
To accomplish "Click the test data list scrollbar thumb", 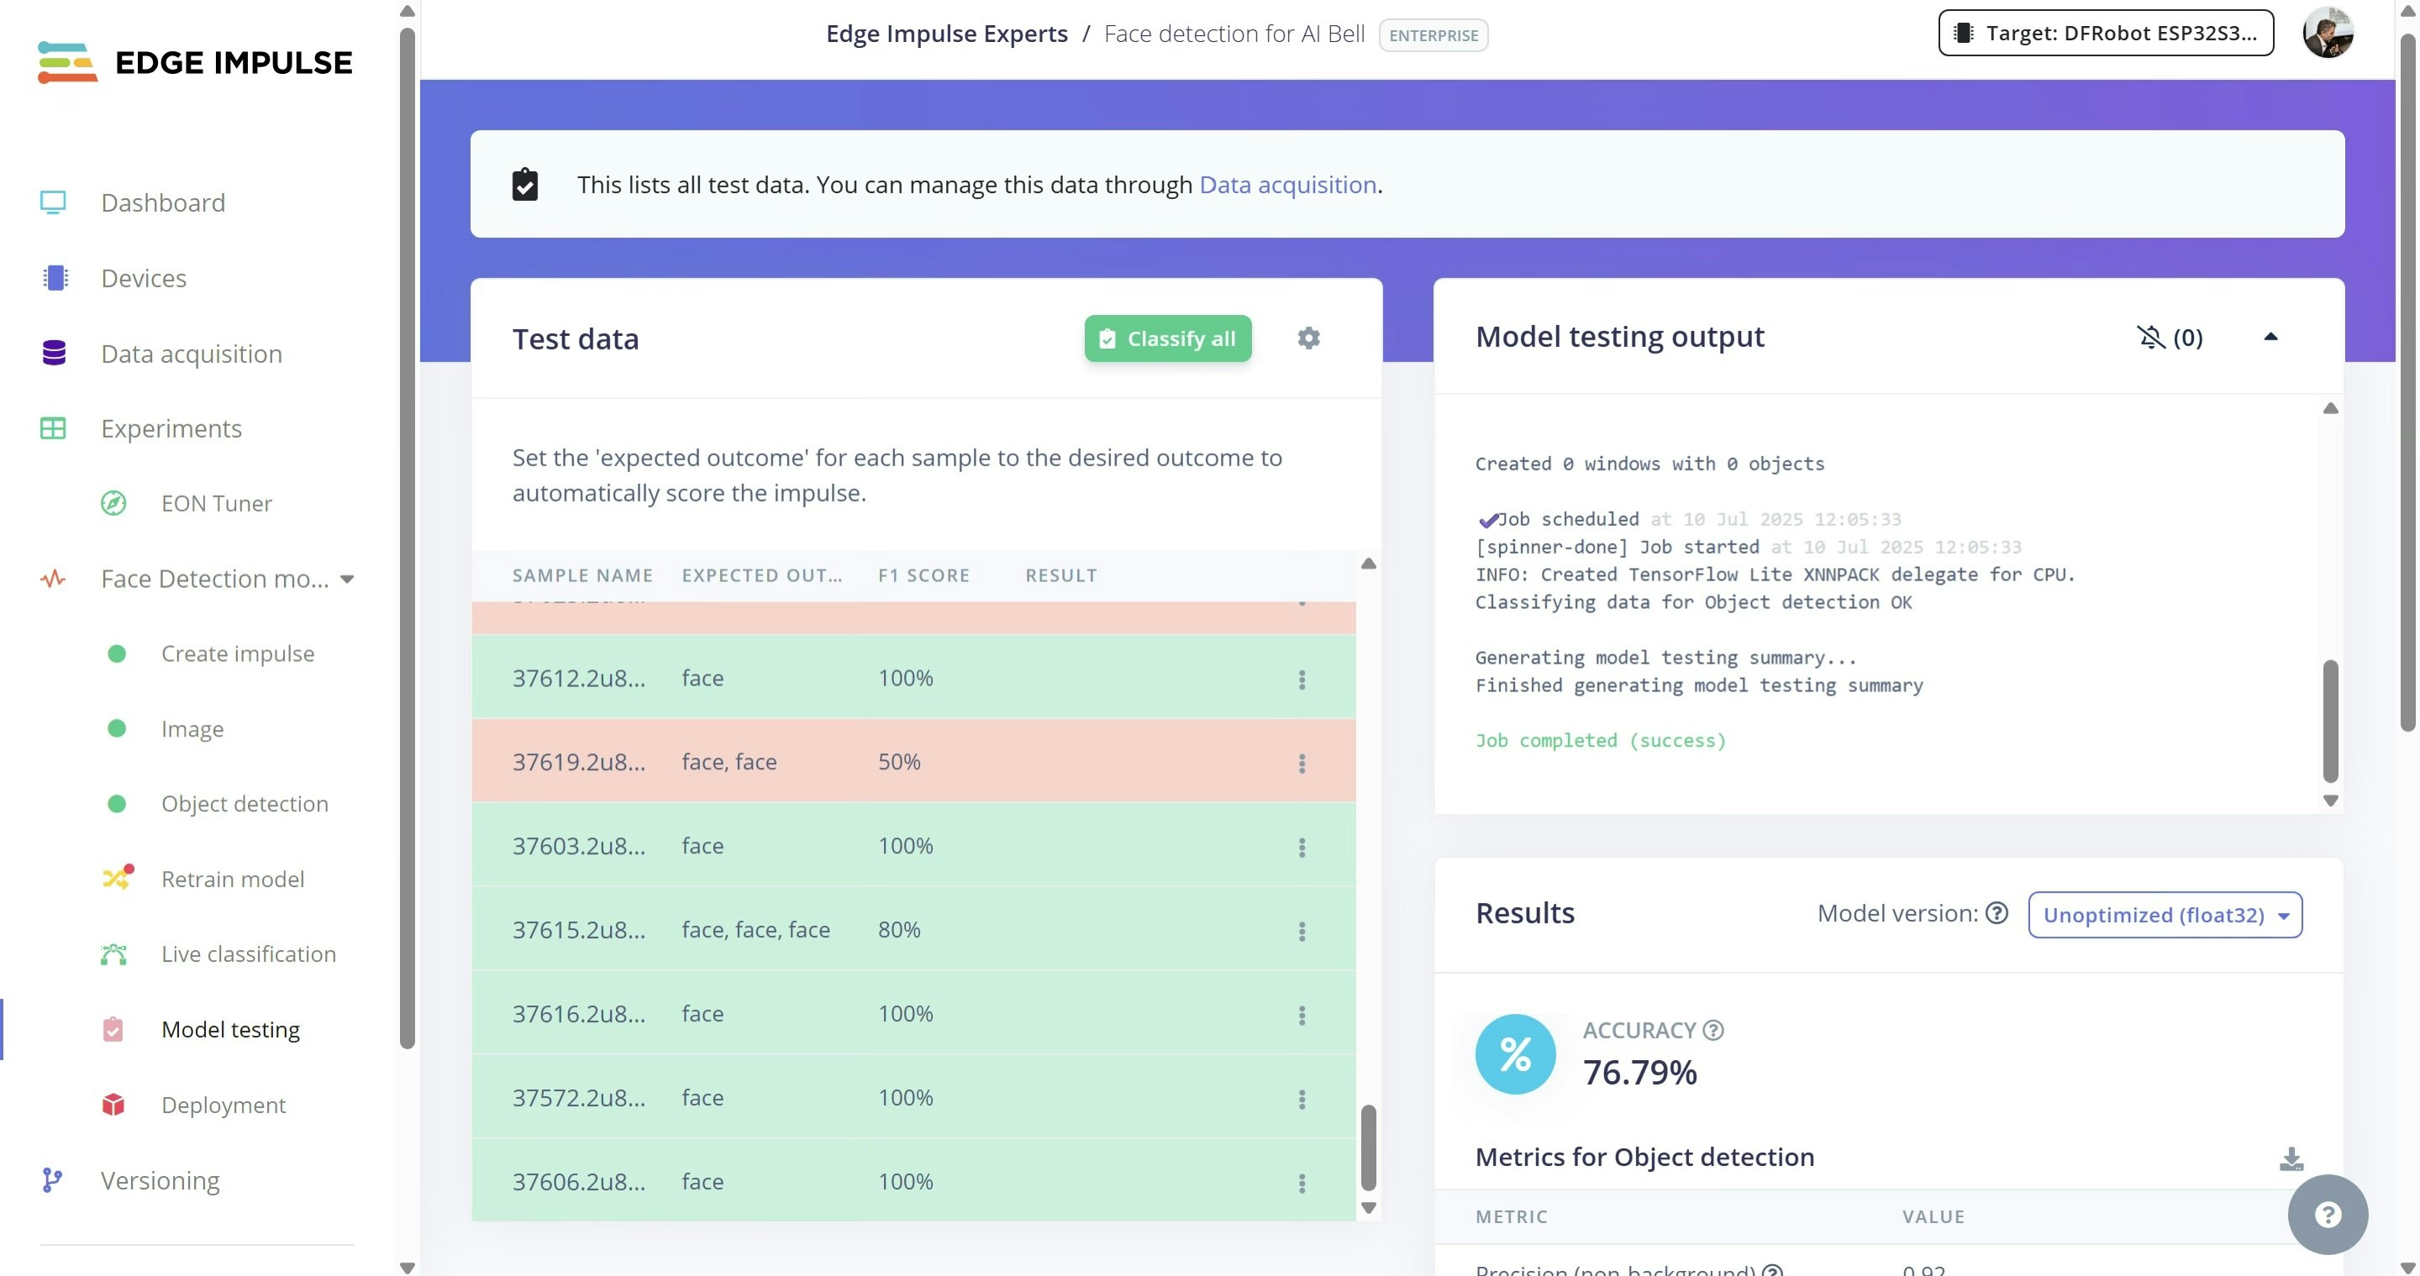I will (x=1368, y=1147).
